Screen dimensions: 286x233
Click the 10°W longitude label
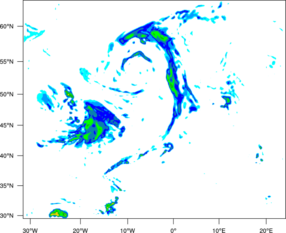[128, 230]
